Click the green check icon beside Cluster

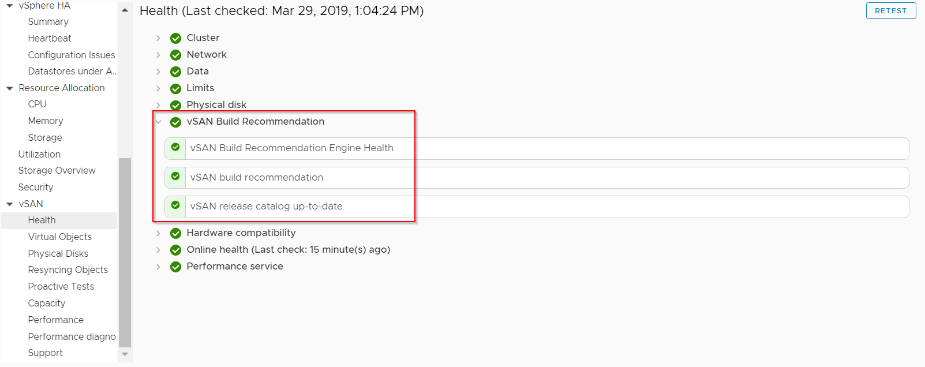pos(176,38)
